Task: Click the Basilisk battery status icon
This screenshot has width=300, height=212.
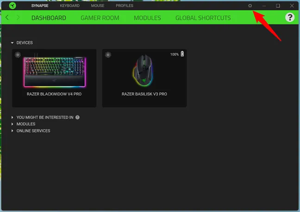Action: tap(182, 54)
